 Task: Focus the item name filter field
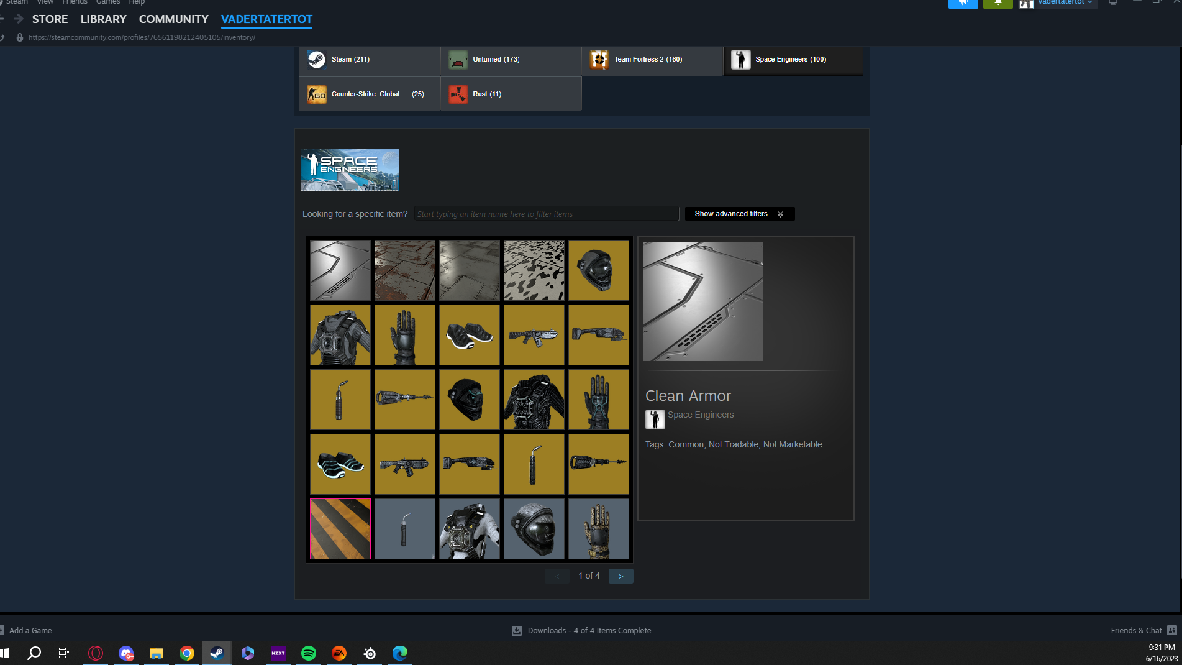coord(546,214)
